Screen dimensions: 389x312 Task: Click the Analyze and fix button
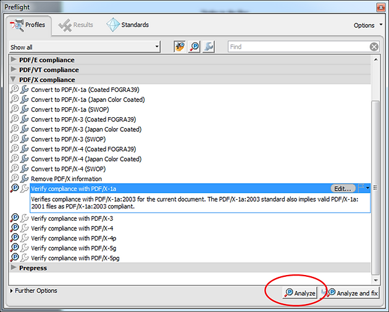point(349,293)
